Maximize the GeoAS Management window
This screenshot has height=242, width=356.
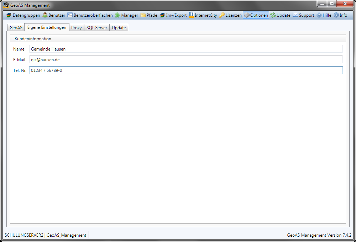(x=332, y=4)
